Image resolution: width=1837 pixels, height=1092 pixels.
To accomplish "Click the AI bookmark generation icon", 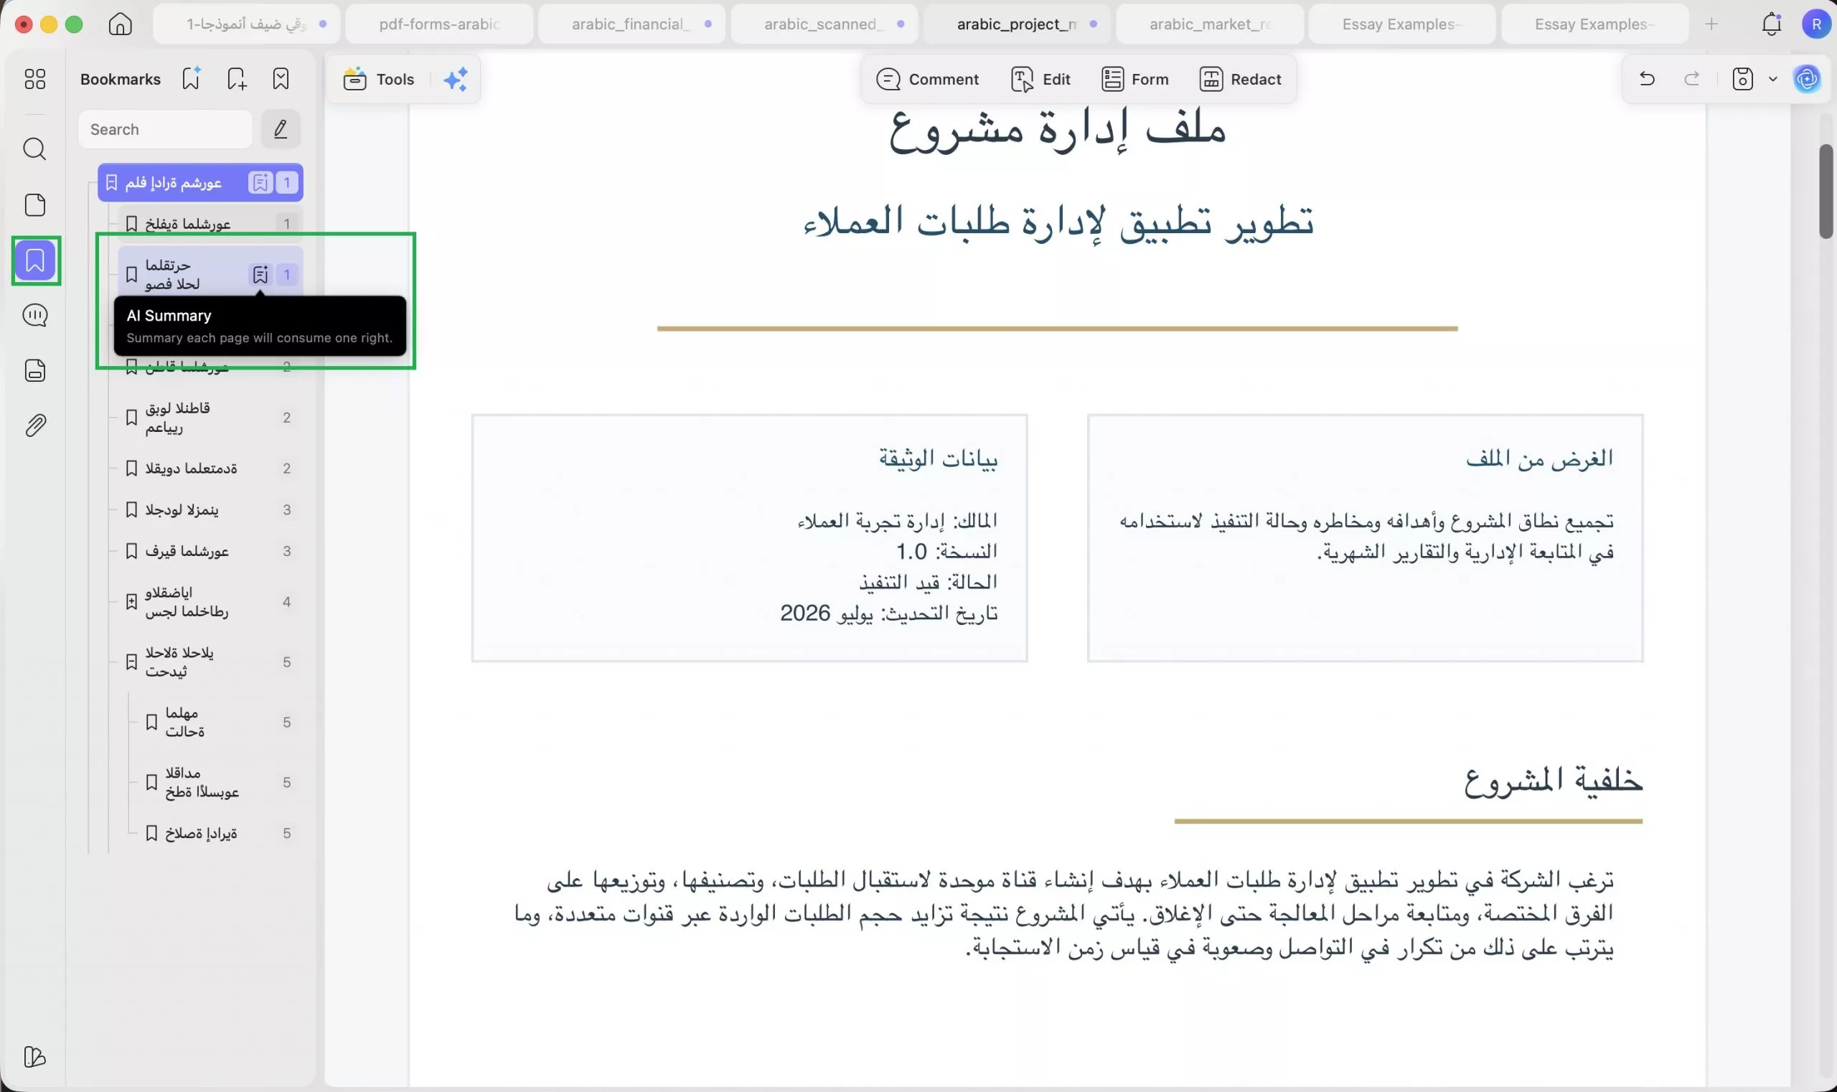I will click(192, 79).
